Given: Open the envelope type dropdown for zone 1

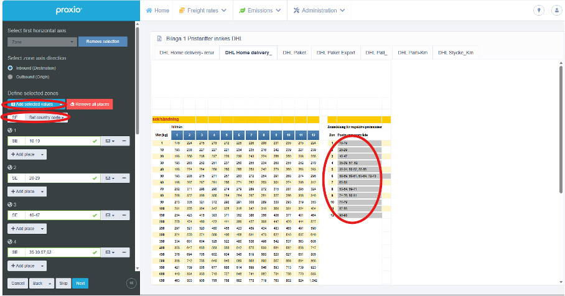Looking at the screenshot, I should (110, 141).
